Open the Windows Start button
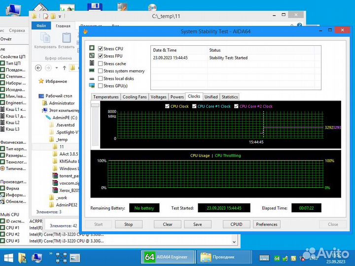This screenshot has width=355, height=266. [8, 258]
